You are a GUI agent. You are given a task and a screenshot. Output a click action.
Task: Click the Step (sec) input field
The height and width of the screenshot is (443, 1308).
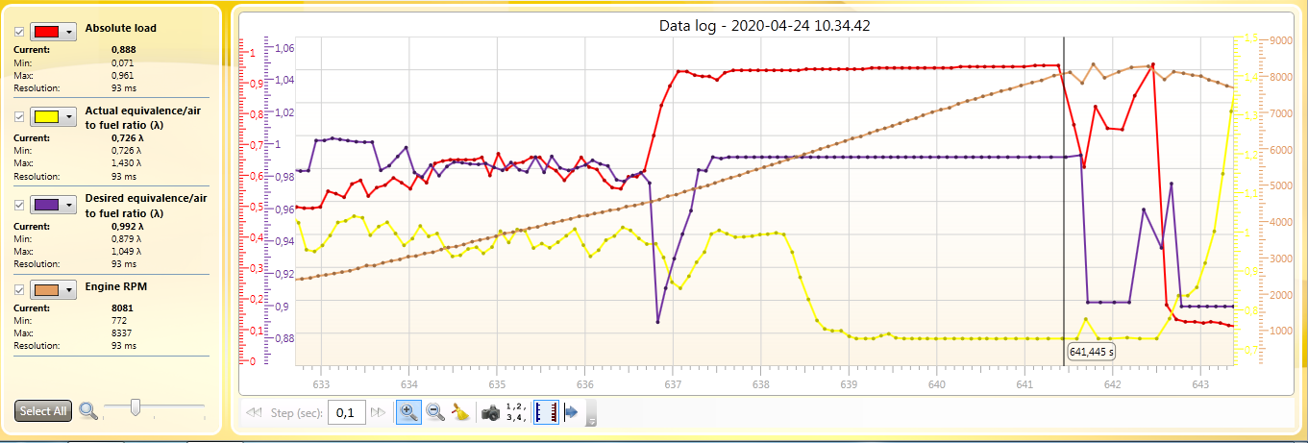346,412
